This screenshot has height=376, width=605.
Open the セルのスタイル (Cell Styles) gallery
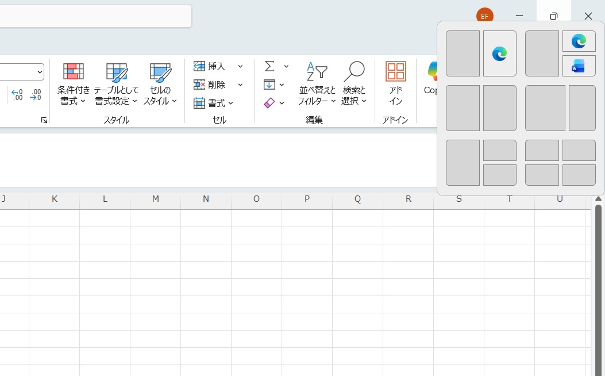click(x=160, y=83)
